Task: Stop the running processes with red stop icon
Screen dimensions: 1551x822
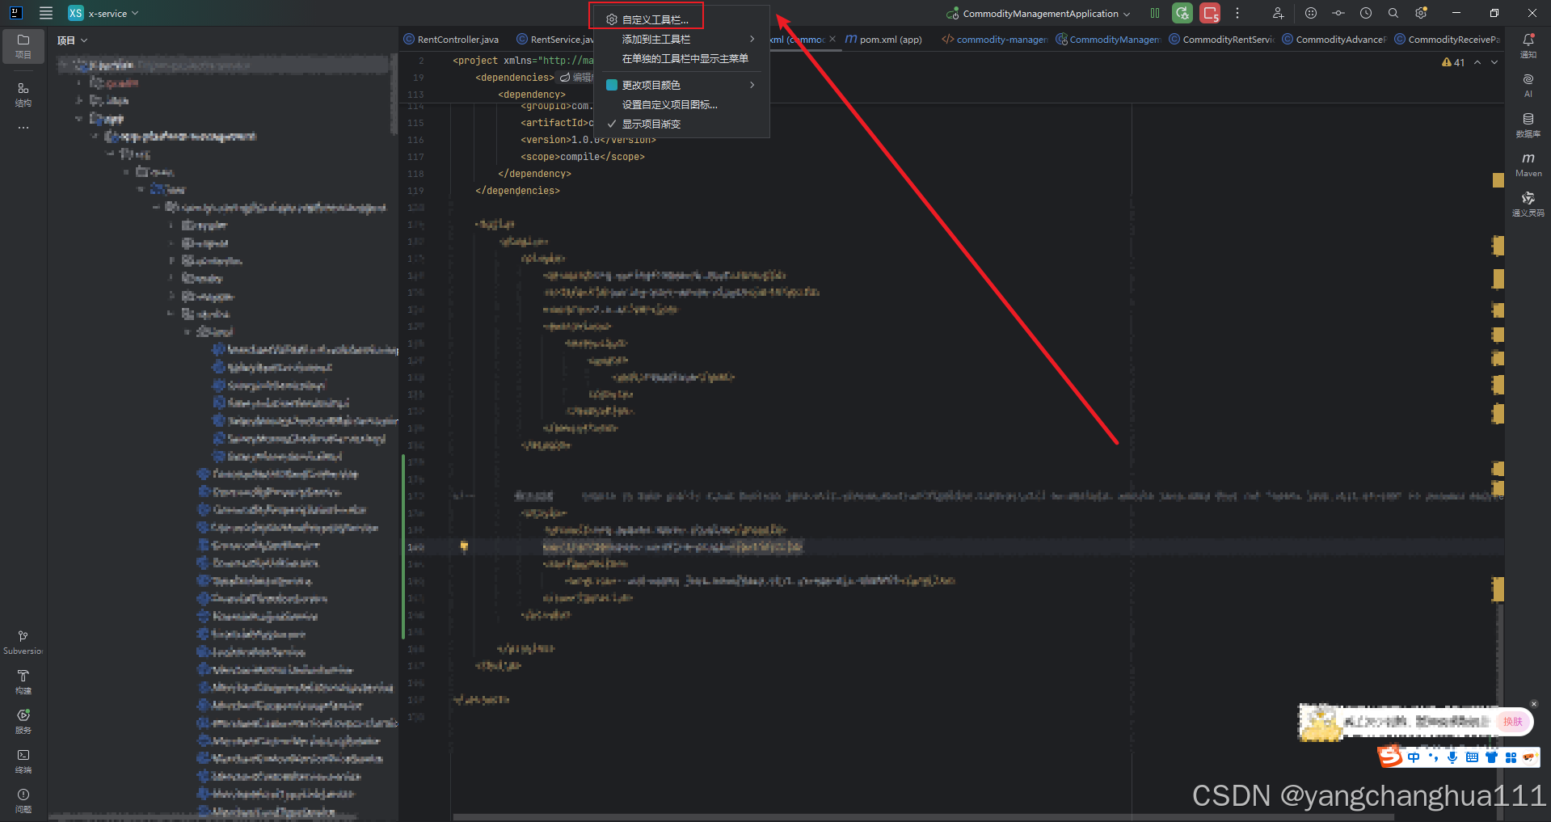Action: coord(1210,13)
